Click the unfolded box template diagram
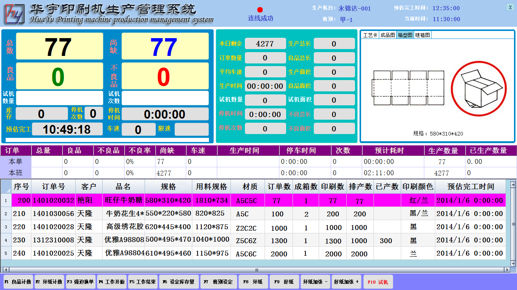The image size is (517, 290). [408, 88]
